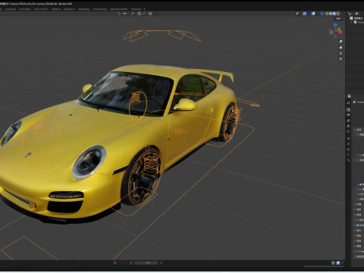Select the Scene Collection row in Outliner
This screenshot has width=364, height=273.
tap(357, 18)
